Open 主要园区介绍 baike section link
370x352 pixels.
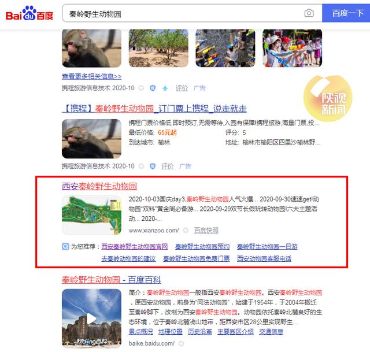[x=235, y=332]
